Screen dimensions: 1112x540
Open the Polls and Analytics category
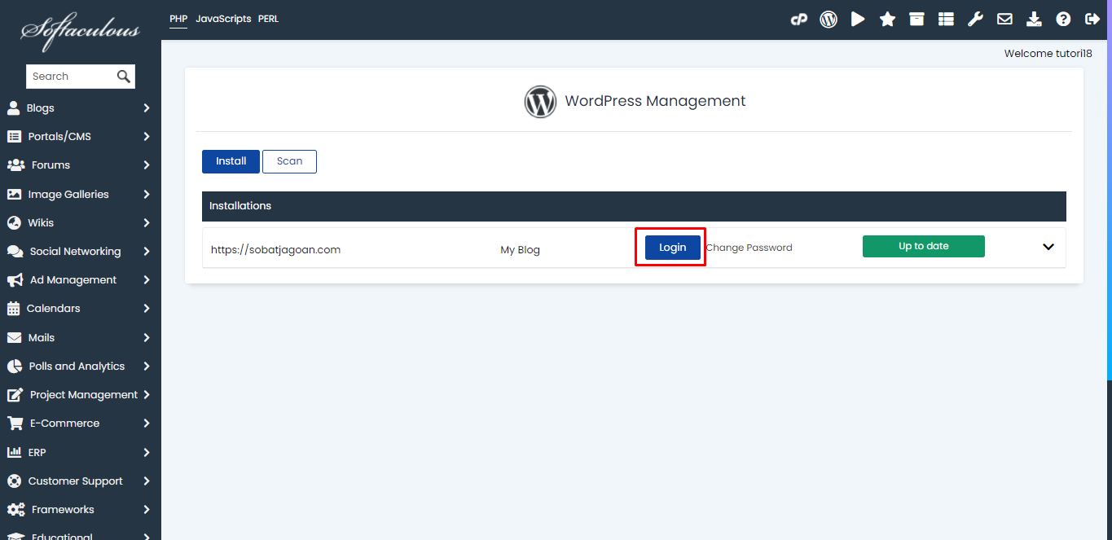(77, 366)
